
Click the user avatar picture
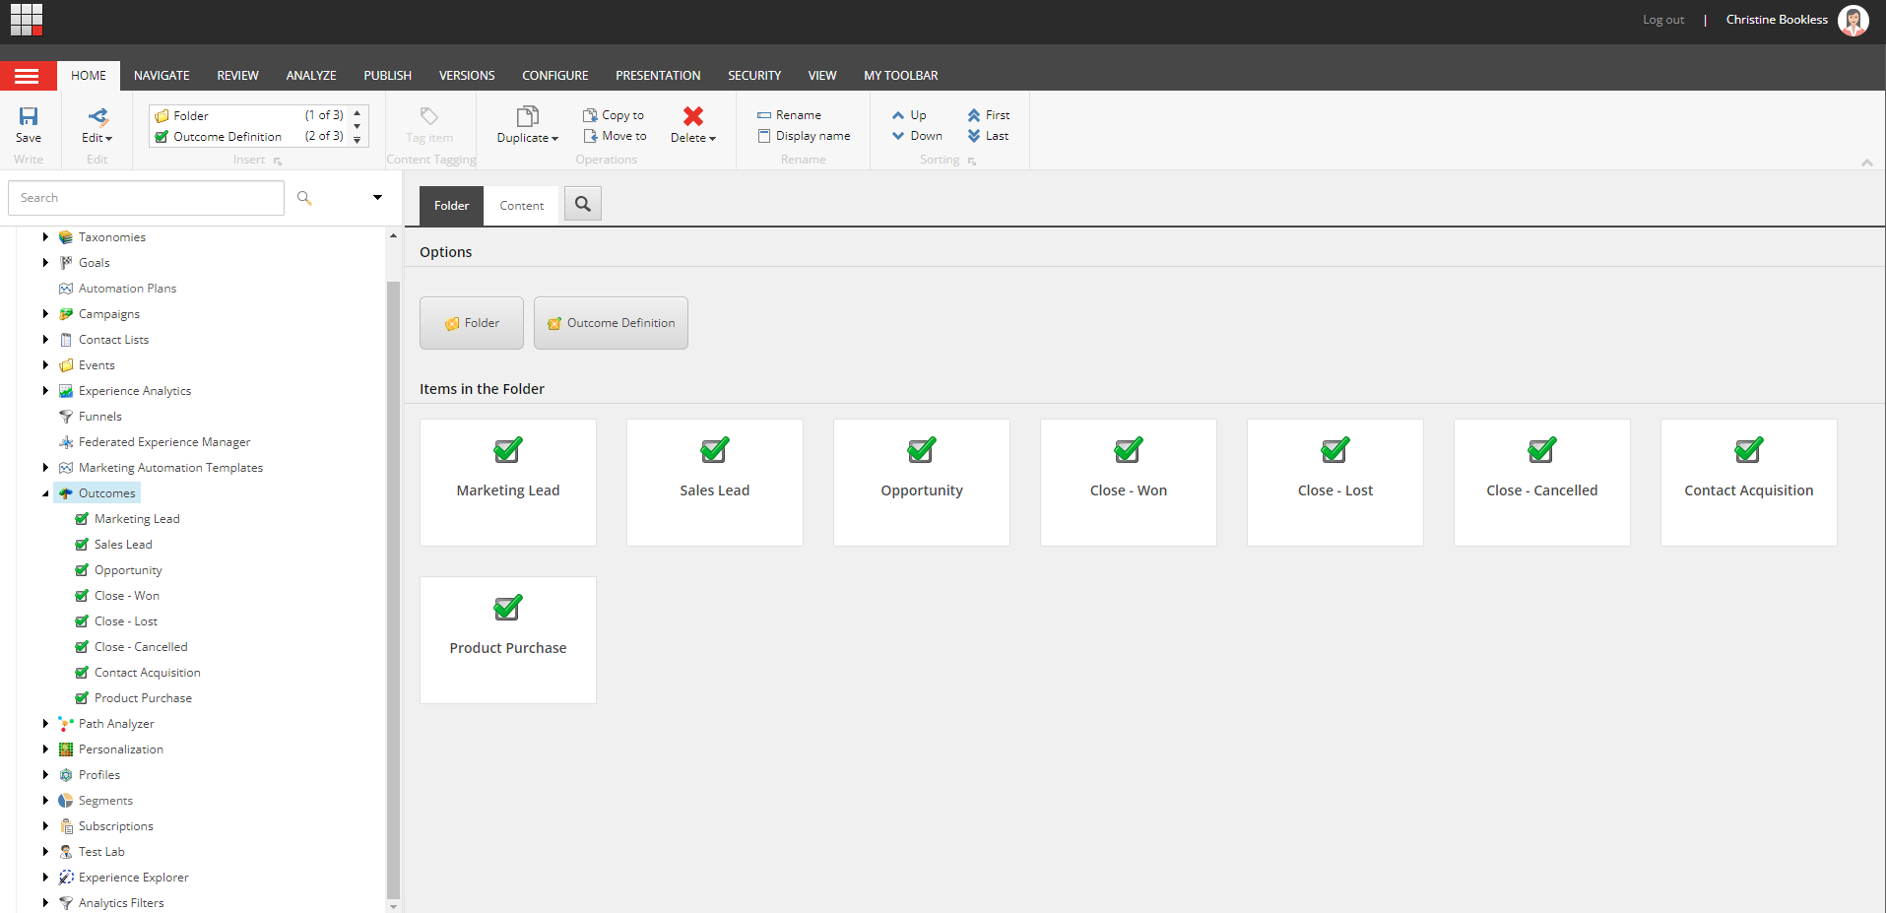[x=1853, y=21]
